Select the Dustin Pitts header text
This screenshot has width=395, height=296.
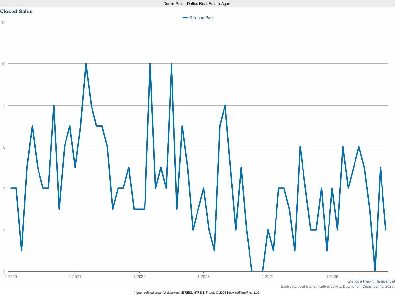click(x=197, y=3)
